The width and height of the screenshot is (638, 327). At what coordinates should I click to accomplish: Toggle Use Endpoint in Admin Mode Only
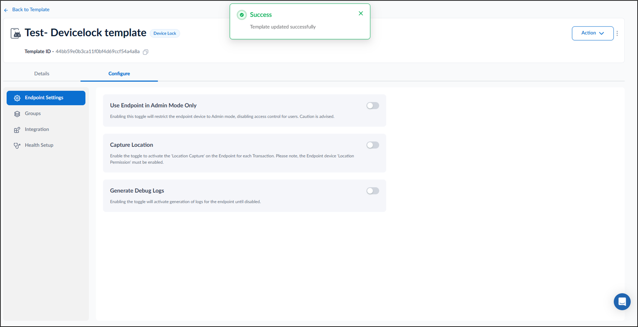click(x=372, y=105)
